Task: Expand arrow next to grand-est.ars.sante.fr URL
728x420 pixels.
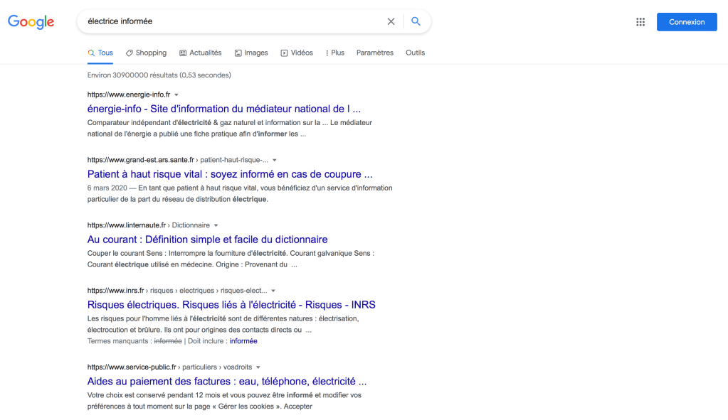Action: tap(275, 160)
